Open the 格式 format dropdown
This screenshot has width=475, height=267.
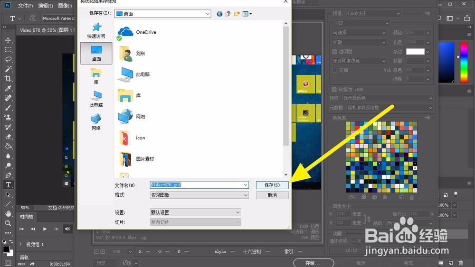coord(199,195)
